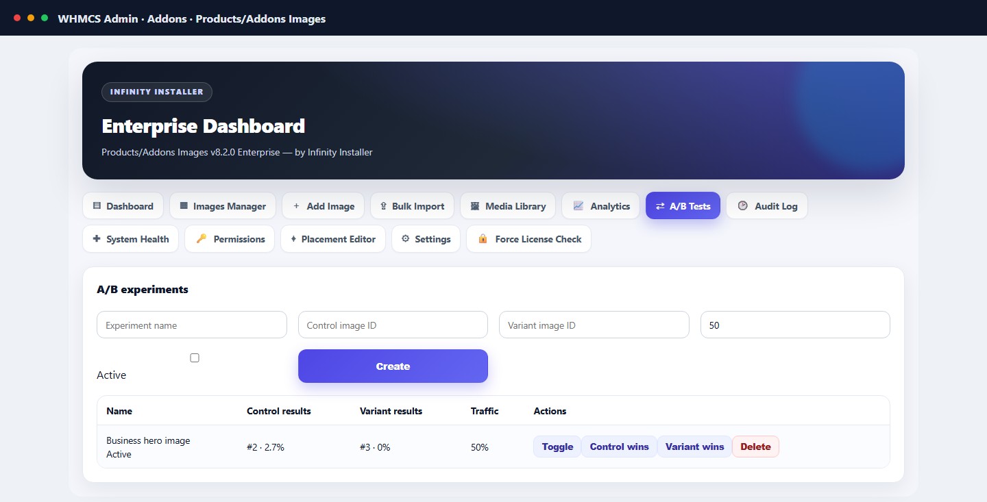Viewport: 987px width, 502px height.
Task: Open the Placement Editor tab
Action: 333,239
